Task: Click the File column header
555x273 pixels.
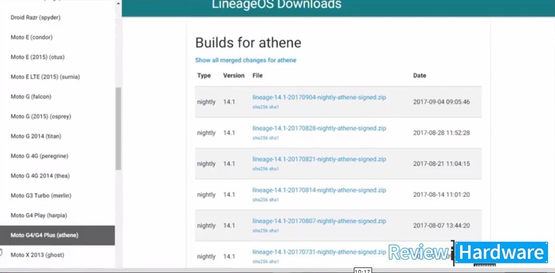Action: click(257, 76)
